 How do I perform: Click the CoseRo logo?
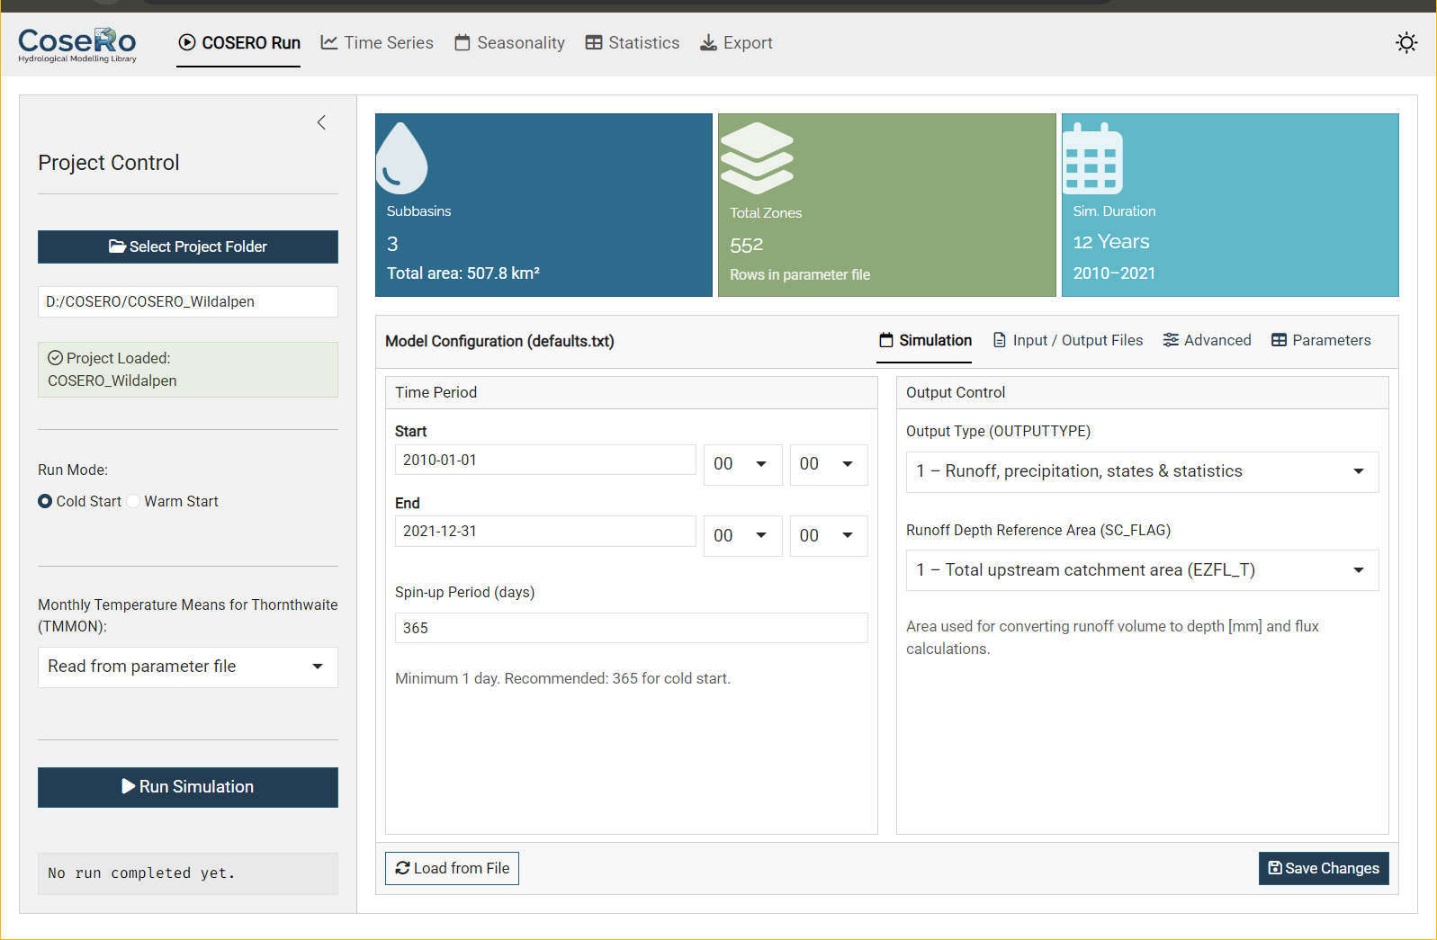(77, 44)
